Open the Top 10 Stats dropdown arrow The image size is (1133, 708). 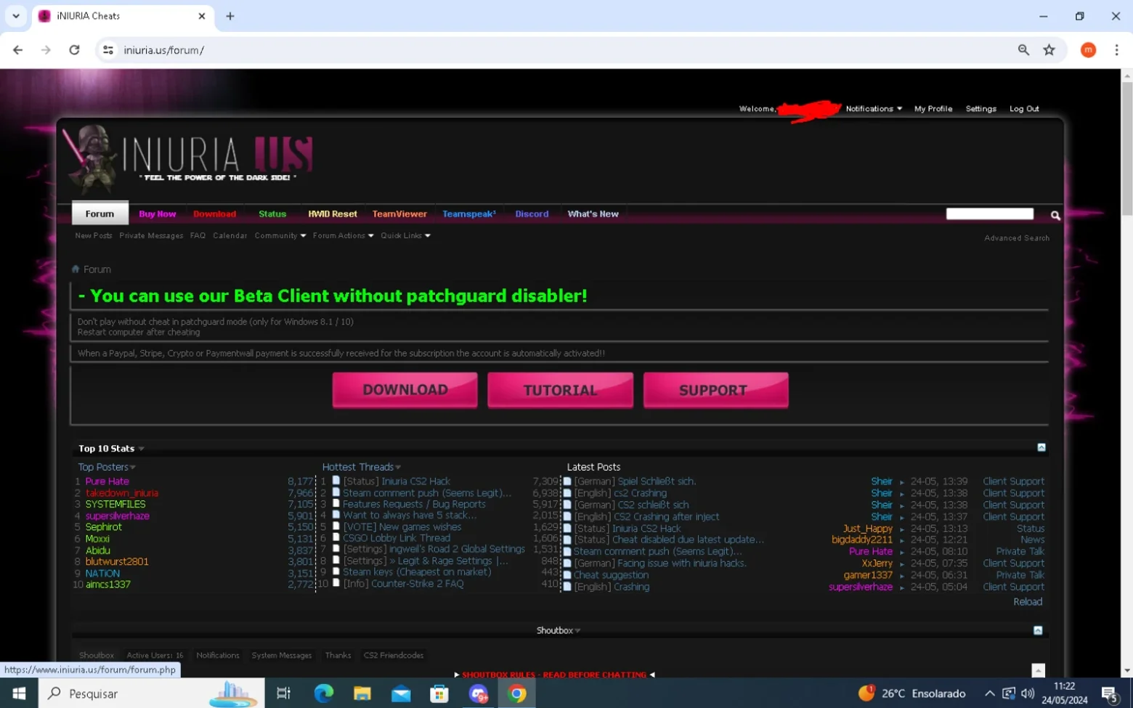[x=141, y=449]
